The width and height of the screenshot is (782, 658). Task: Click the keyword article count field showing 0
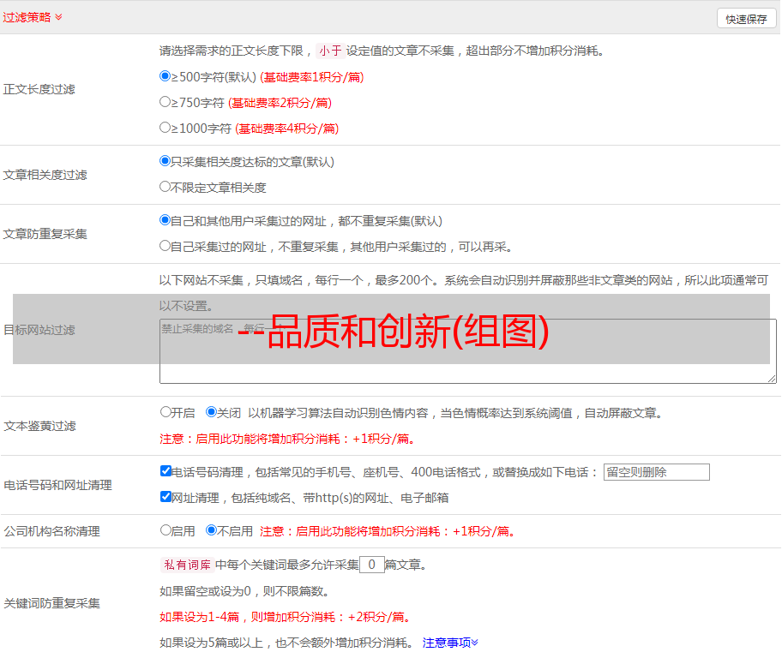(371, 565)
